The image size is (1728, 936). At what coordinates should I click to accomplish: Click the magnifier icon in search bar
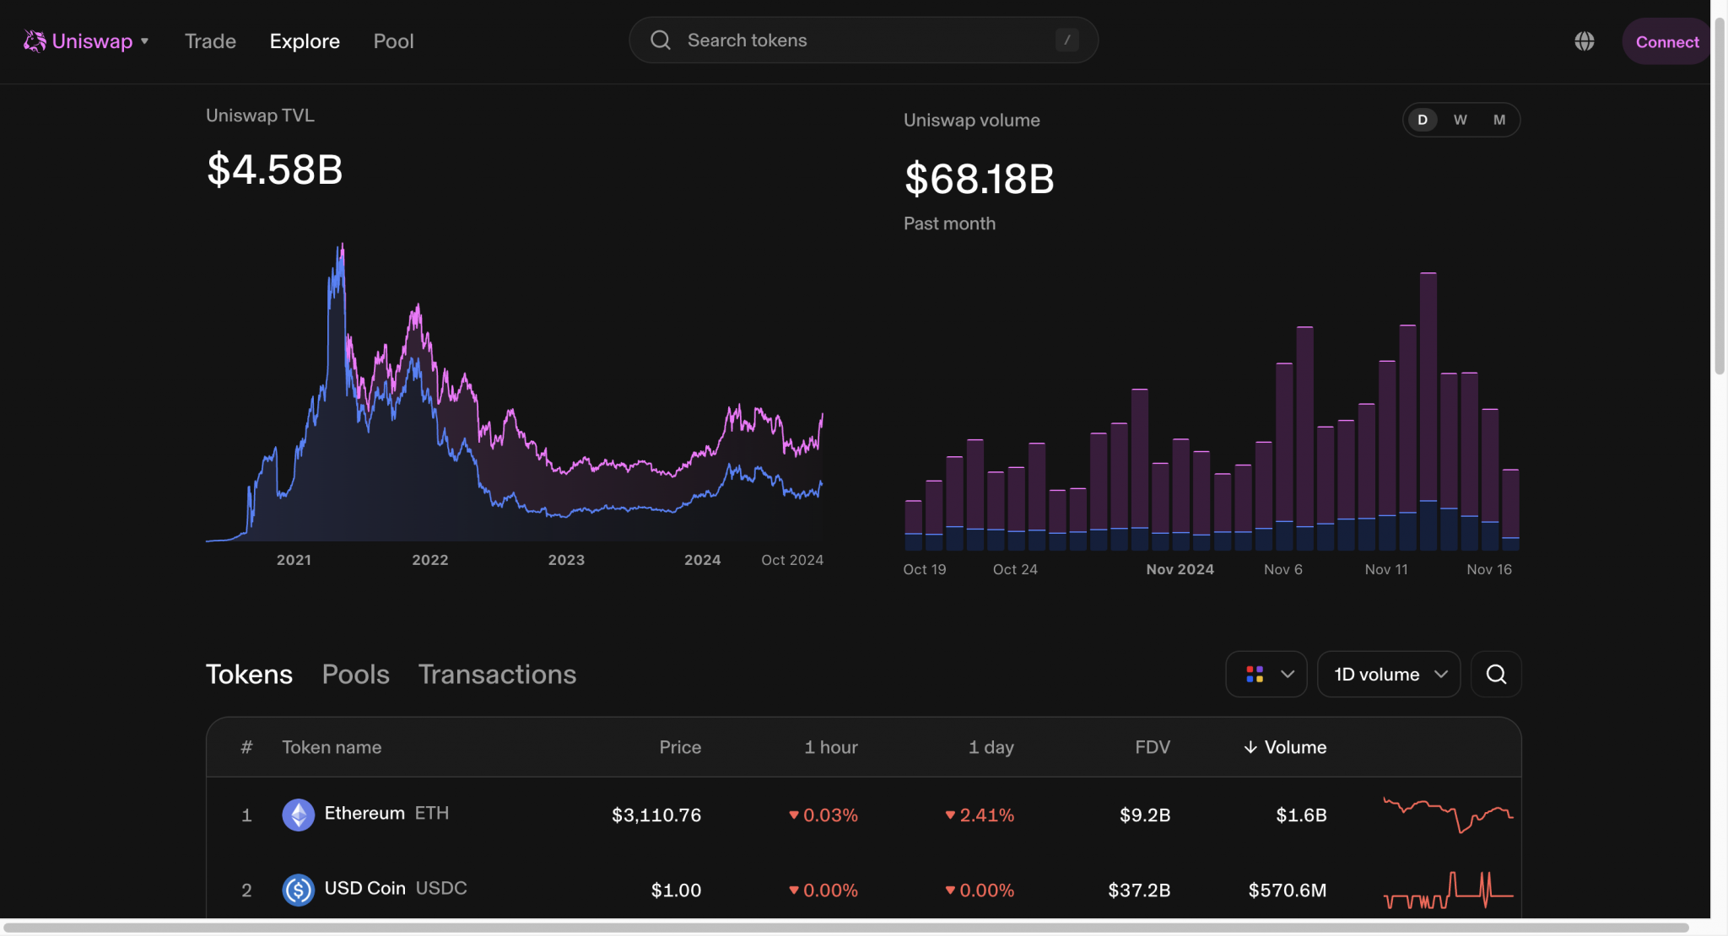click(661, 40)
